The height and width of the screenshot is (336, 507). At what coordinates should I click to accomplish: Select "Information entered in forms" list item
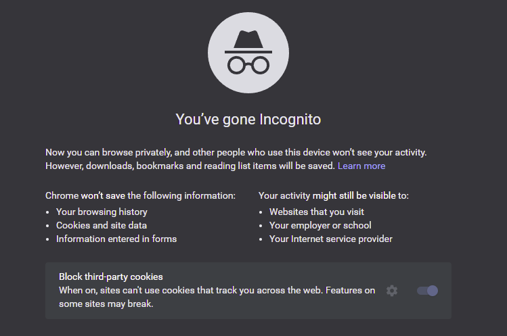[x=116, y=239]
